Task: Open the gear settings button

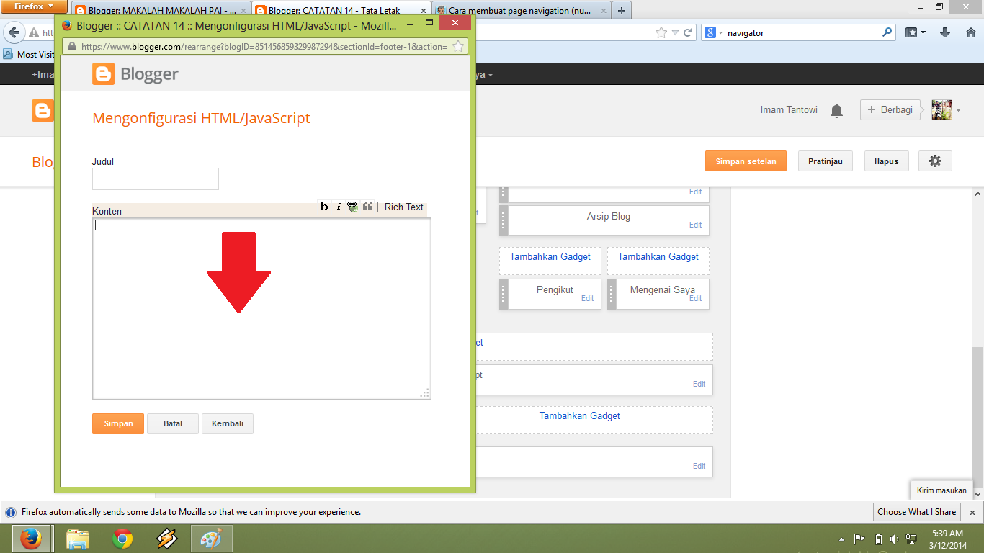Action: tap(935, 161)
